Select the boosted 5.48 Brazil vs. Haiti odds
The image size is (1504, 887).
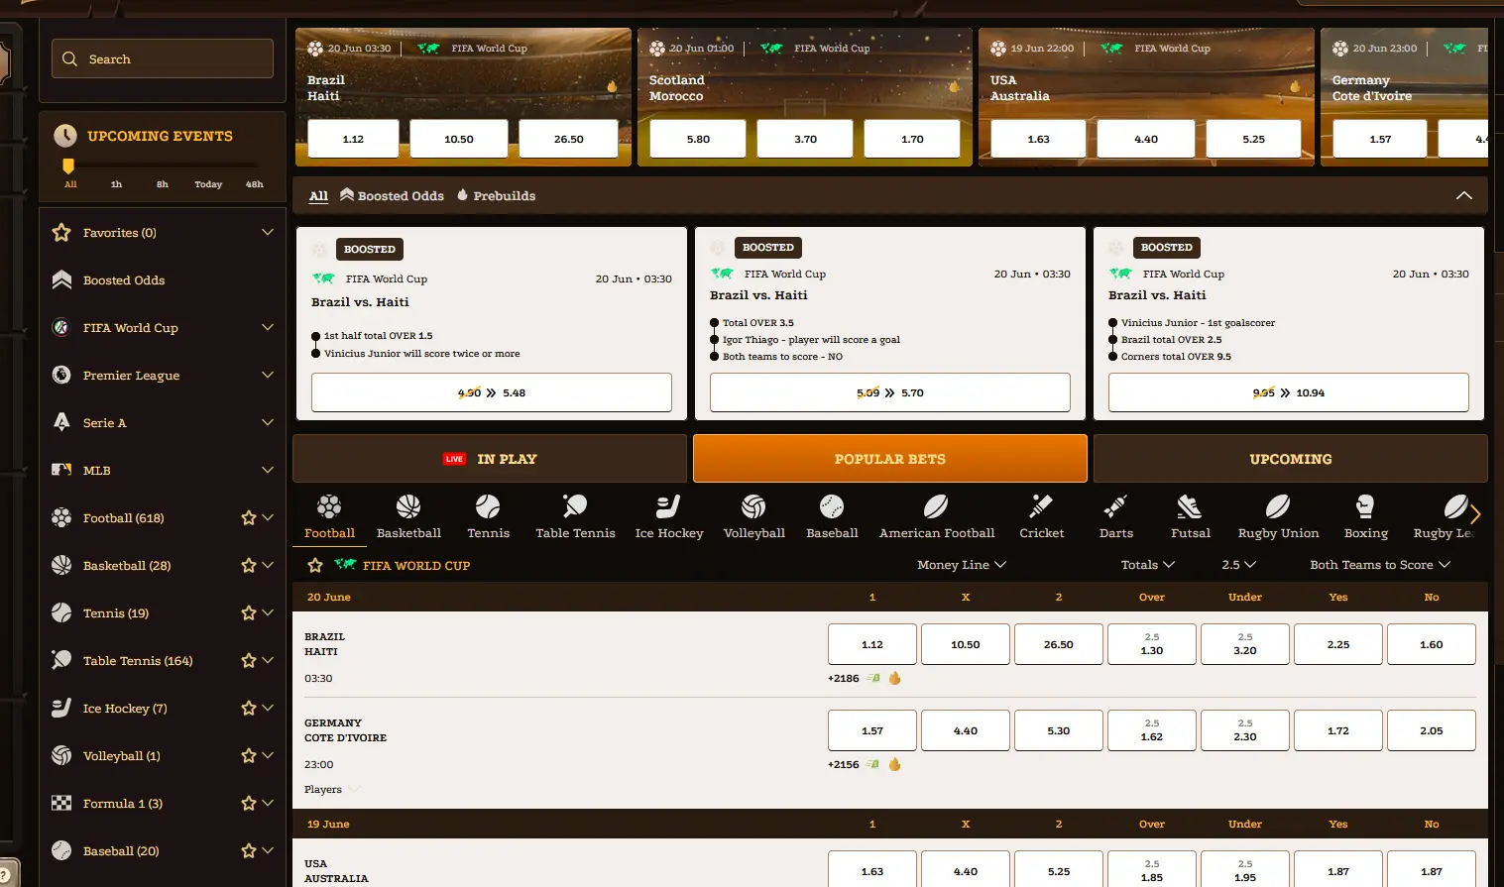(492, 392)
